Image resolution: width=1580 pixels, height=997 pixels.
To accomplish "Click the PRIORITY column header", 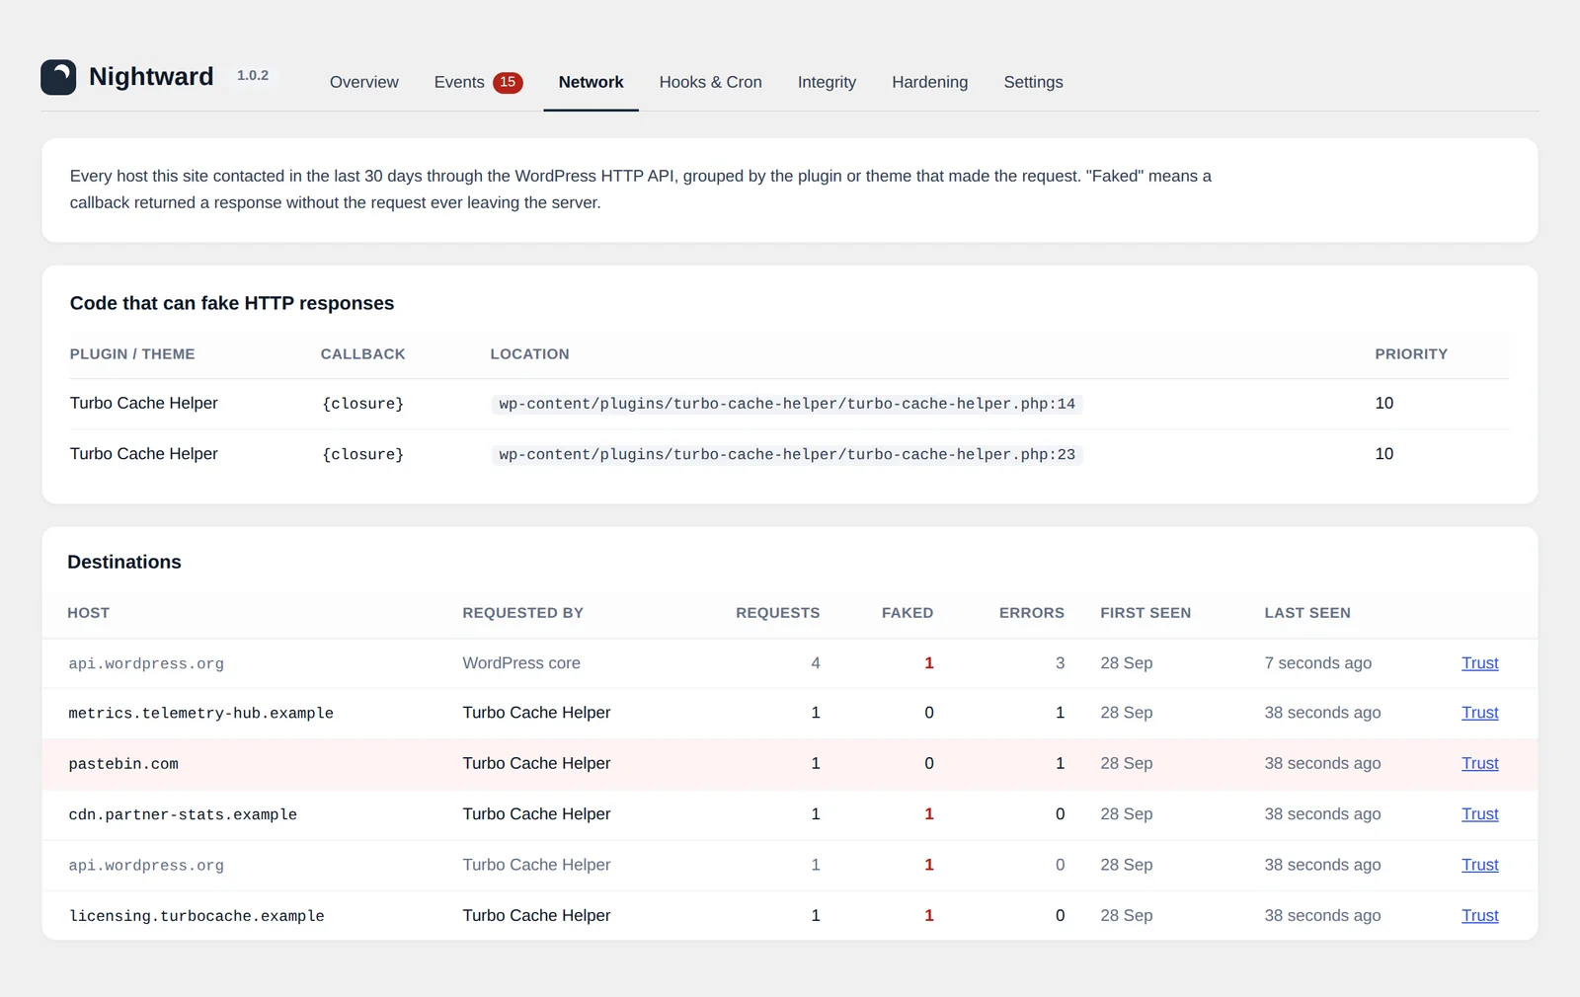I will [x=1411, y=354].
